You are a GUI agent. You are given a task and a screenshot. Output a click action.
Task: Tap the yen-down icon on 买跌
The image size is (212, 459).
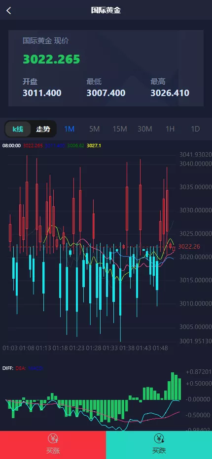[159, 438]
